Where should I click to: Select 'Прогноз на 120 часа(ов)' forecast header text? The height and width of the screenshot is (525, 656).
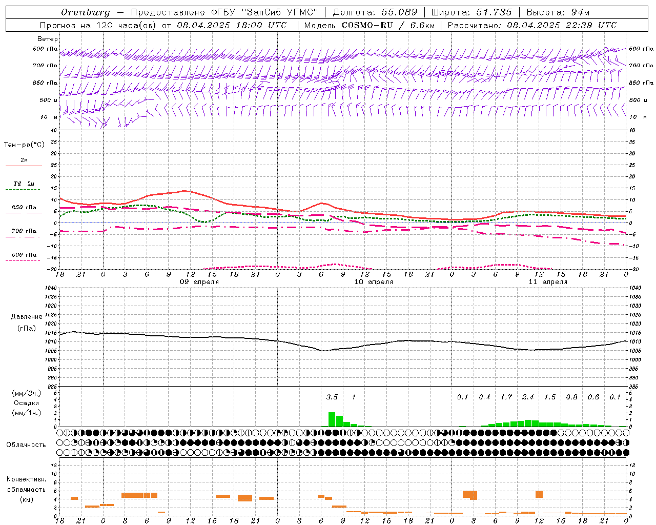tap(99, 25)
